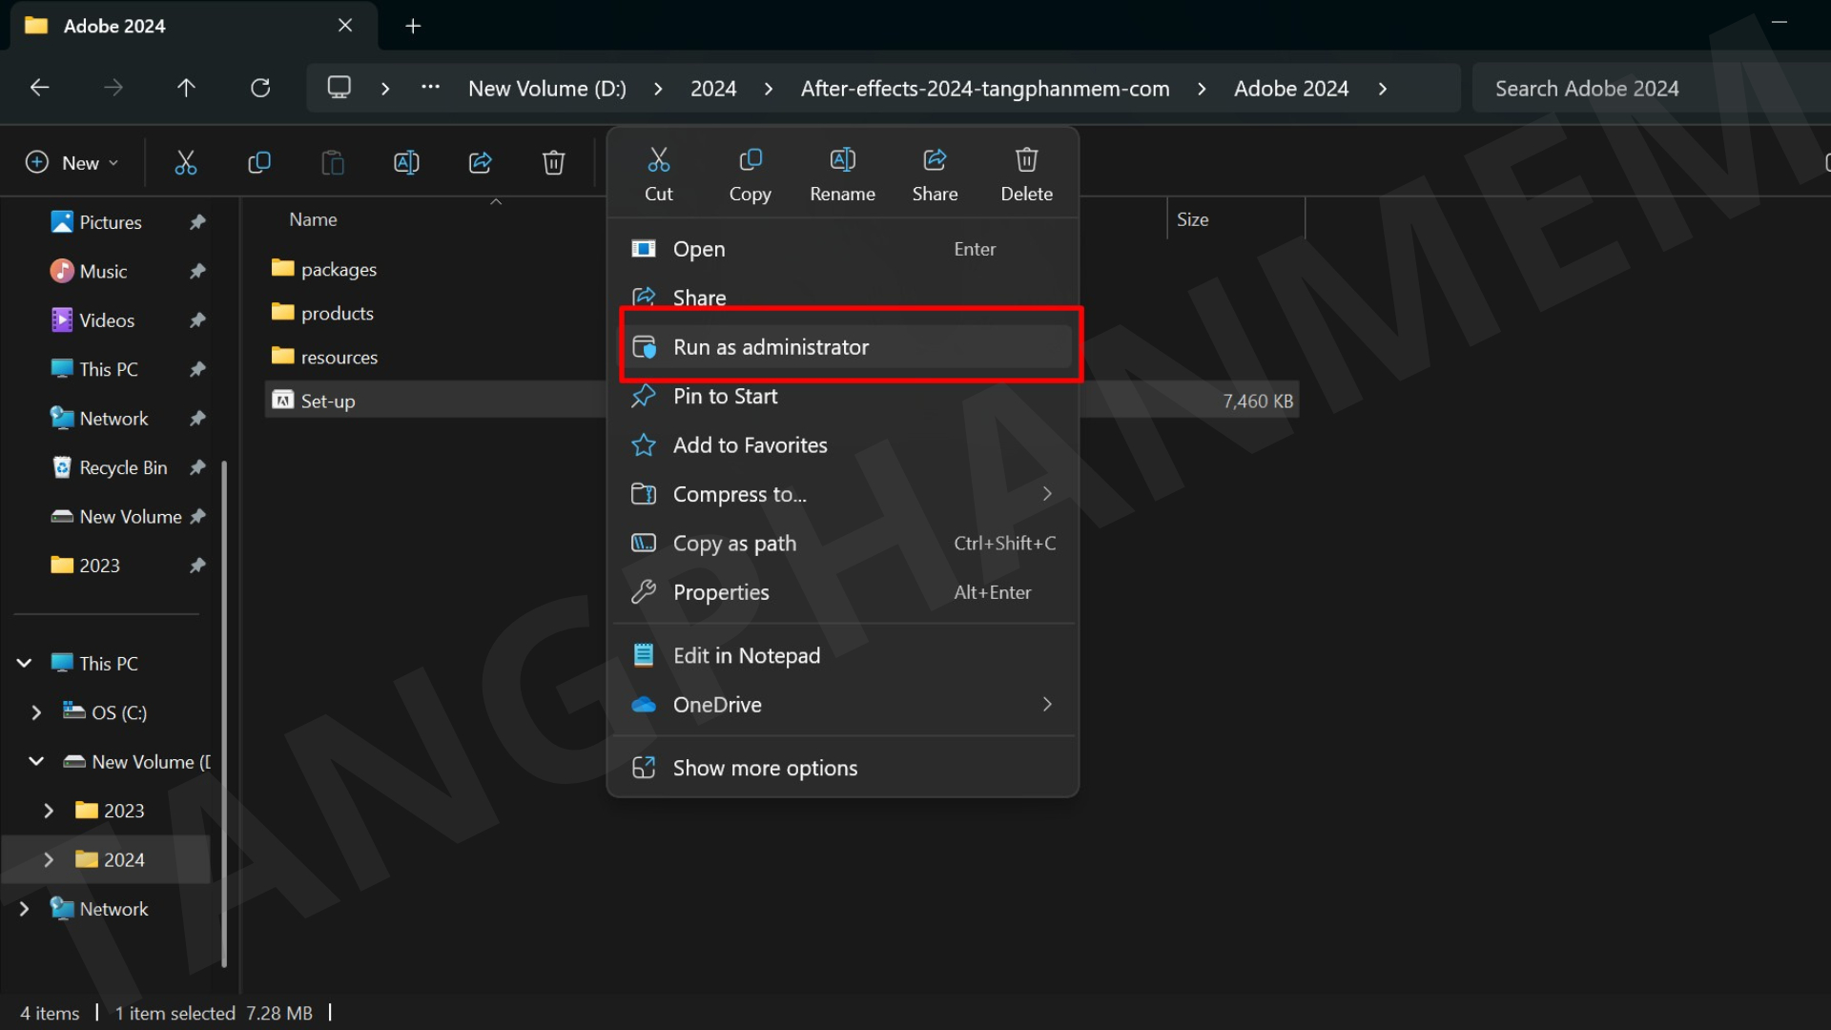The image size is (1831, 1030).
Task: Click the toolbar Cut scissors icon
Action: point(186,162)
